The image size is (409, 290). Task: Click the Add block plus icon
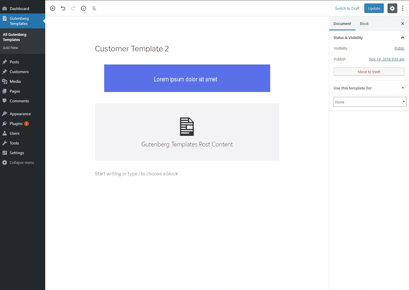point(53,8)
